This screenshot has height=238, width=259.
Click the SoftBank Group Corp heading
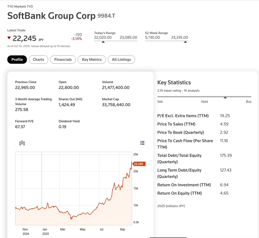pos(51,16)
